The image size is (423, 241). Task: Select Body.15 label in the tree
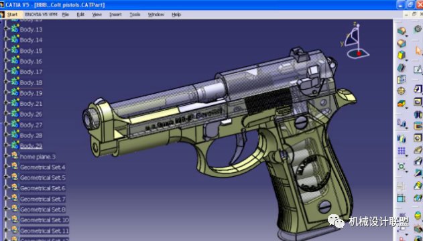31,51
